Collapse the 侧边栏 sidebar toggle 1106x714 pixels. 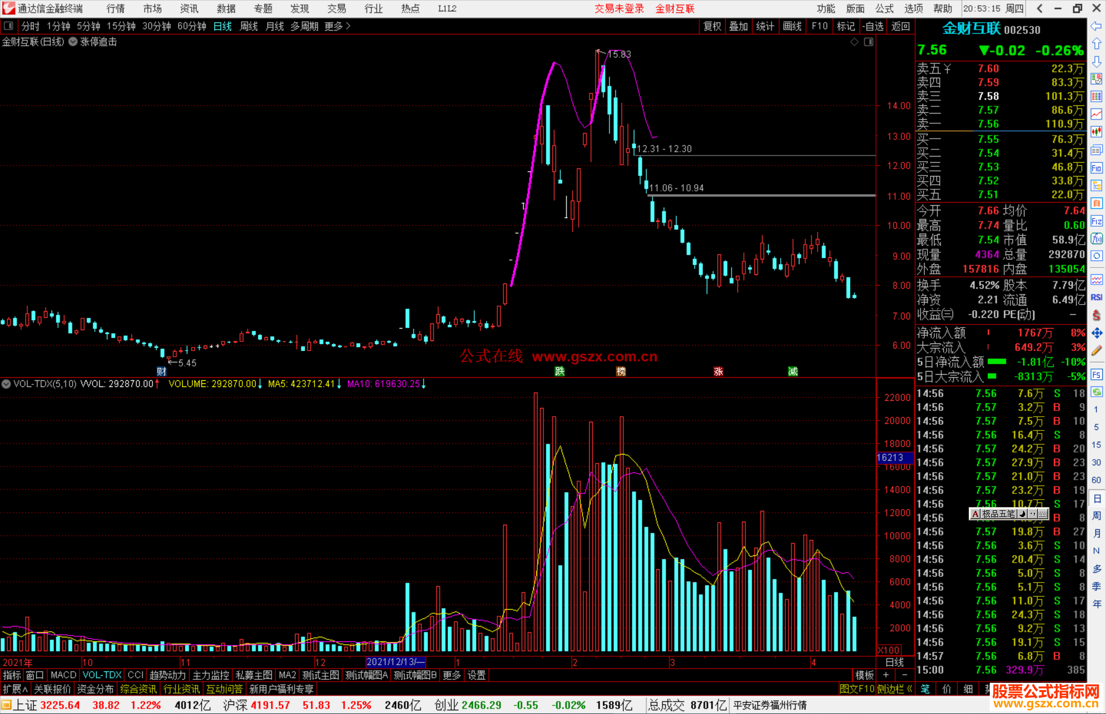(x=895, y=689)
